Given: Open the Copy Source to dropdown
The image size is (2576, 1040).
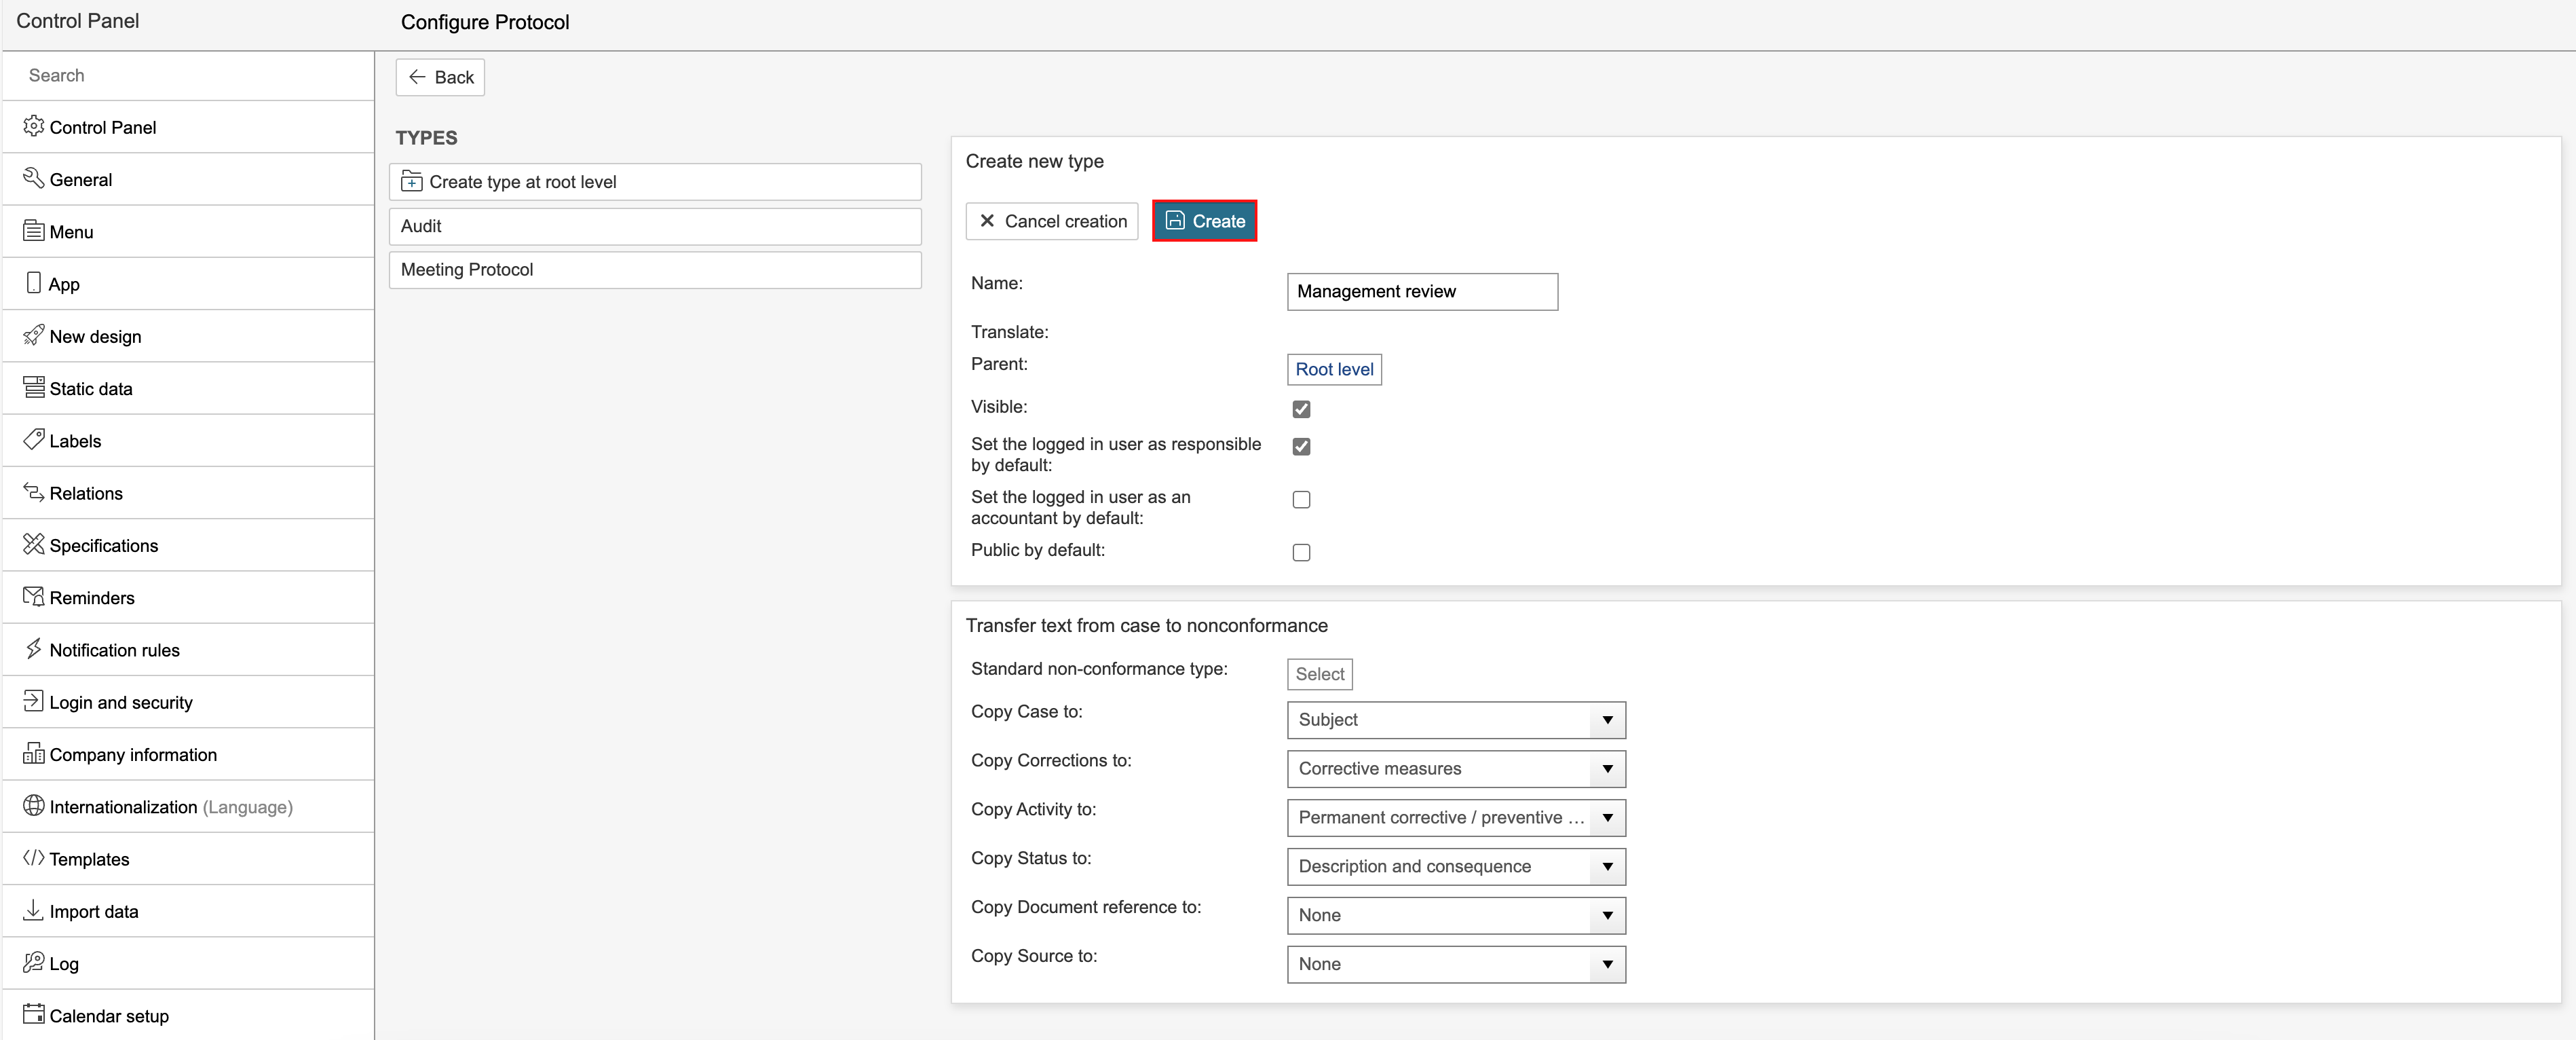Looking at the screenshot, I should [x=1455, y=964].
